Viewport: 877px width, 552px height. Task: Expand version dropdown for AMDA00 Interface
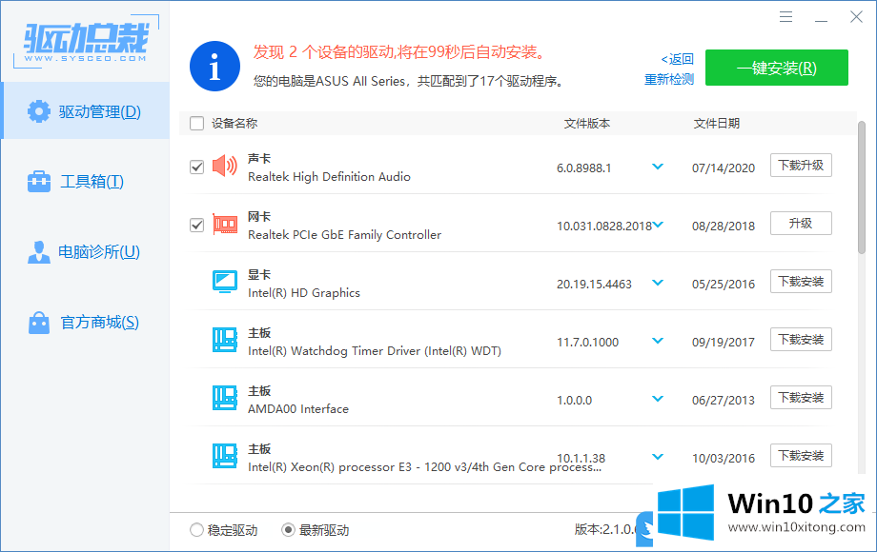658,399
